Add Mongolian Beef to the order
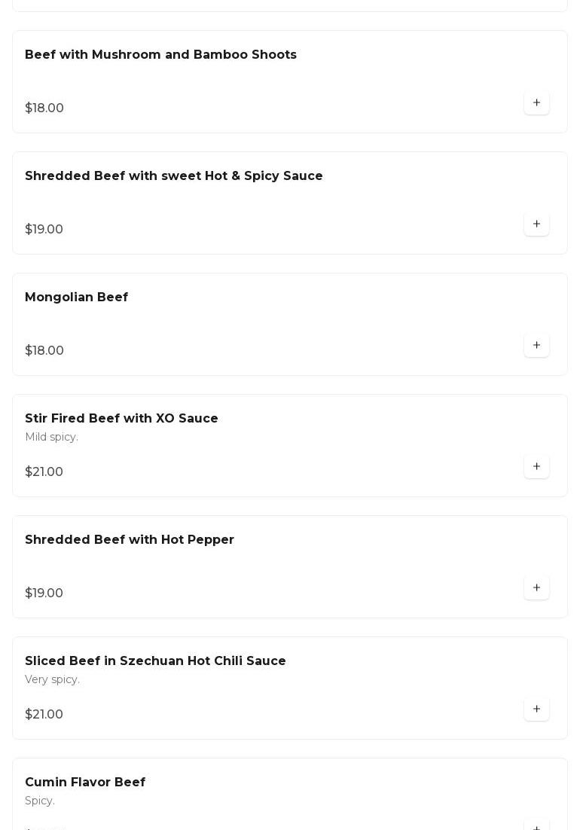 point(536,346)
